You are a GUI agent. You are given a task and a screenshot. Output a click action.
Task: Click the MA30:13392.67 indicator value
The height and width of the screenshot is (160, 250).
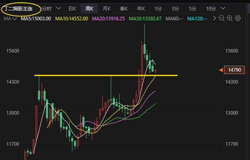pos(145,19)
